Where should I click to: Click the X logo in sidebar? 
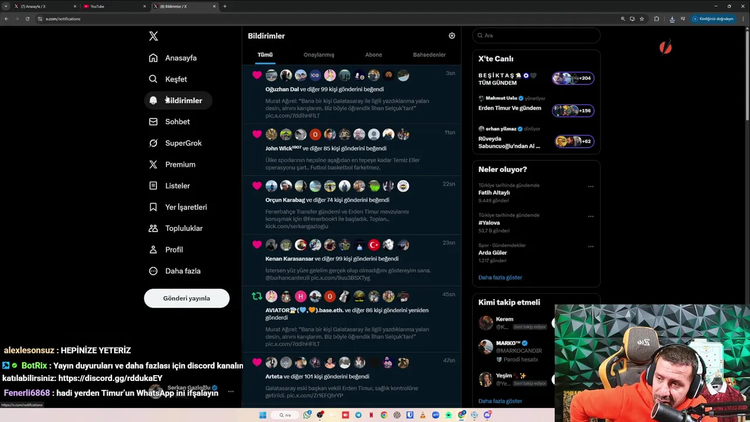154,36
